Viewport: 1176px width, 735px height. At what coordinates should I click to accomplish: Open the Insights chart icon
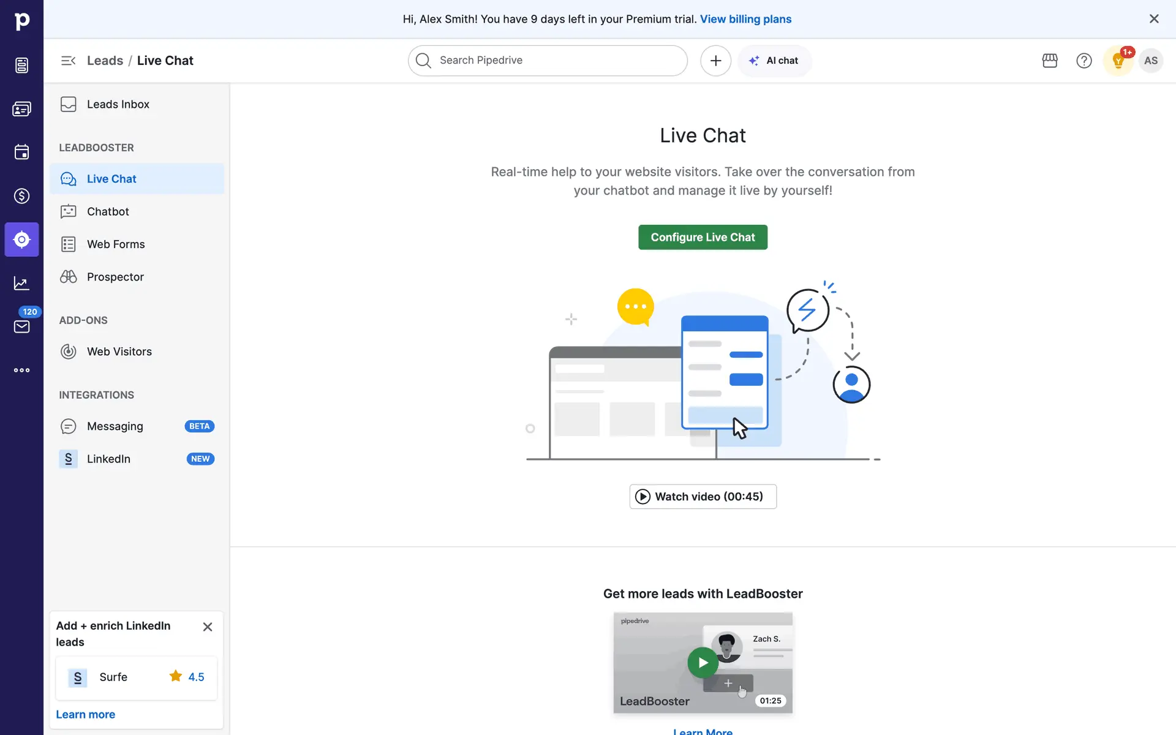(21, 283)
